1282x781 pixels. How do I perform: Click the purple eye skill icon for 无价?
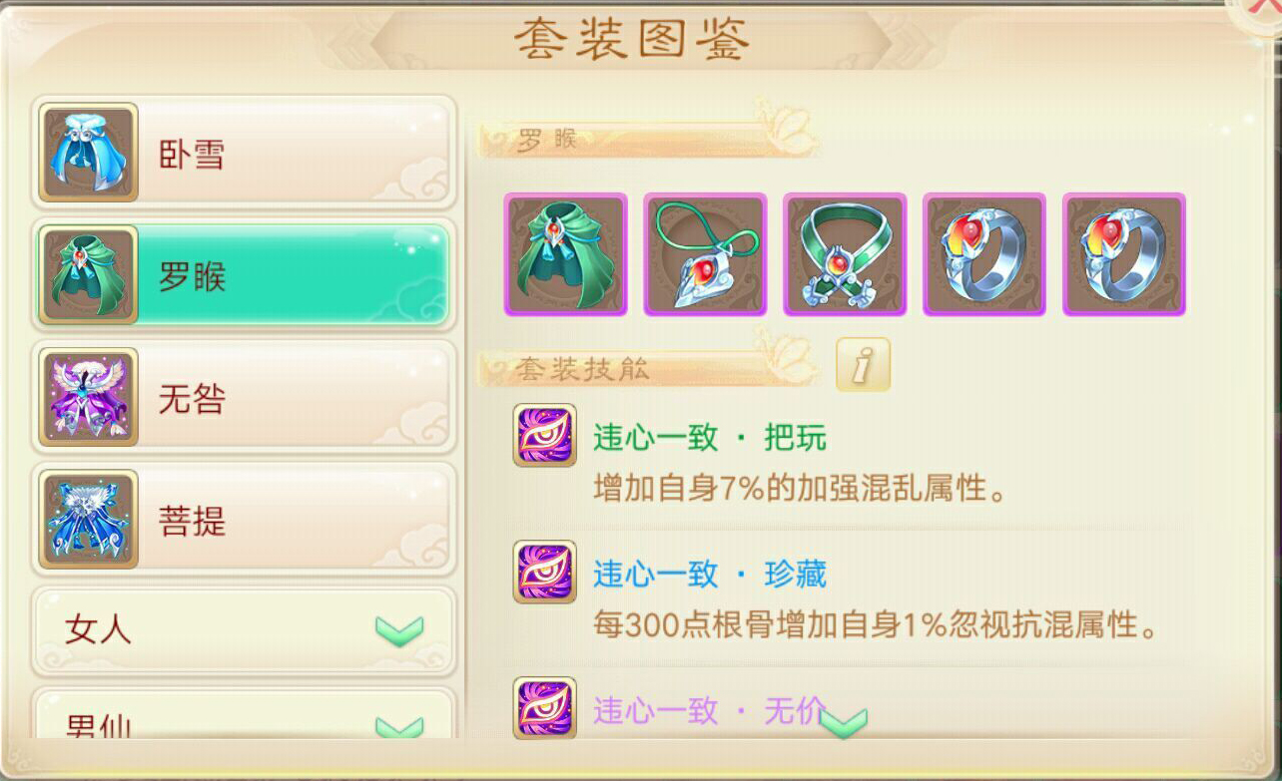(x=544, y=707)
